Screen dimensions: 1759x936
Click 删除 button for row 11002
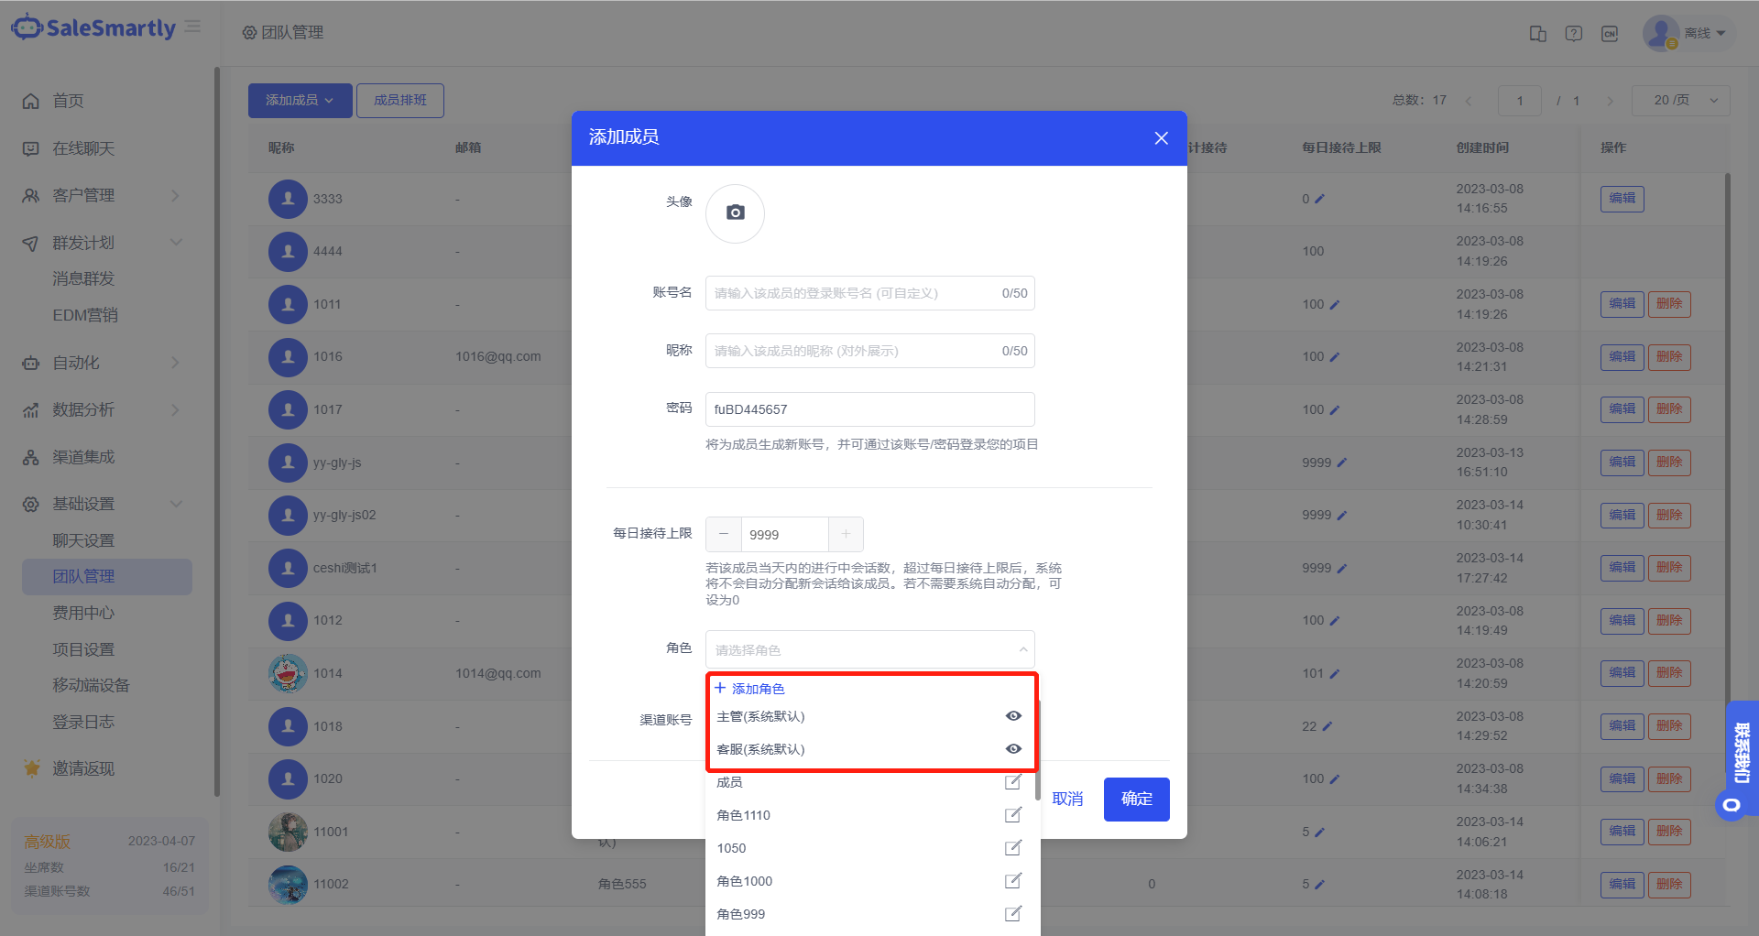1669,884
